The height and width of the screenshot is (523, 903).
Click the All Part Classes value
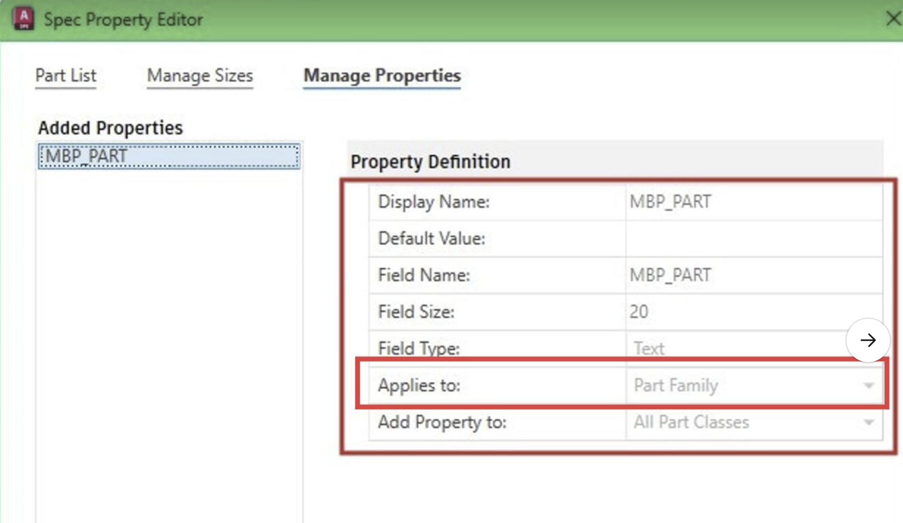[x=691, y=422]
